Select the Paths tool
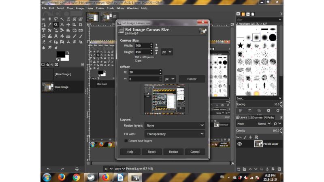Viewport: 324px width, 182px height. (43, 25)
